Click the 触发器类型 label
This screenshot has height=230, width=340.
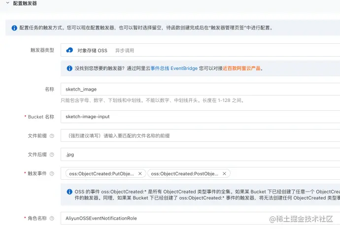[x=42, y=50]
